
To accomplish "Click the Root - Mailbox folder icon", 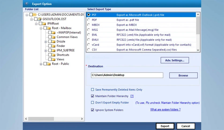I will click(49, 28).
